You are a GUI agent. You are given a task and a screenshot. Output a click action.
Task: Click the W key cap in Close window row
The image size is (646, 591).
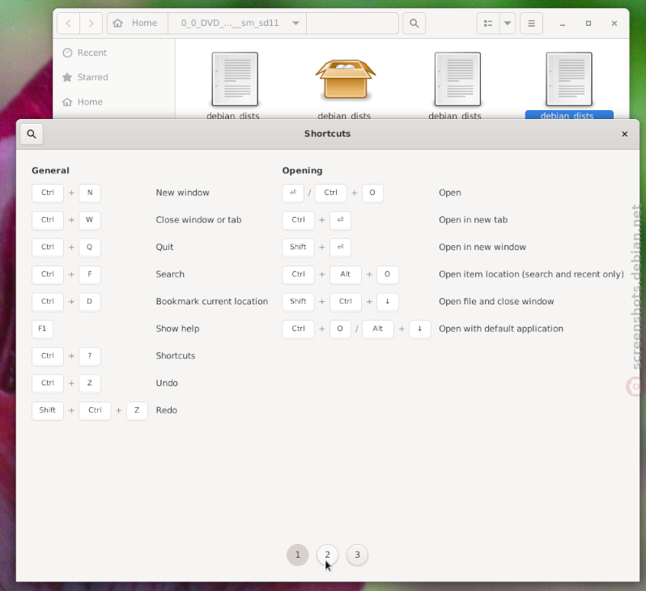coord(90,220)
